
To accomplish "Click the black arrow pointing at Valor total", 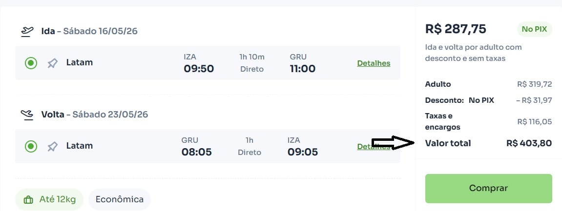I will pos(393,143).
